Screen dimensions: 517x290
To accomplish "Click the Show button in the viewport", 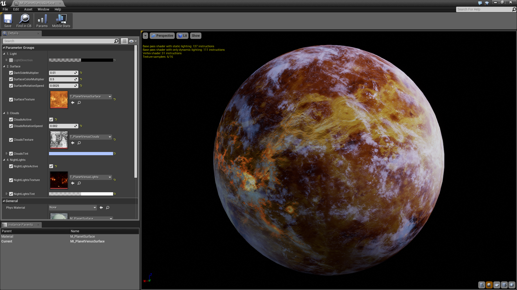I will [x=195, y=35].
